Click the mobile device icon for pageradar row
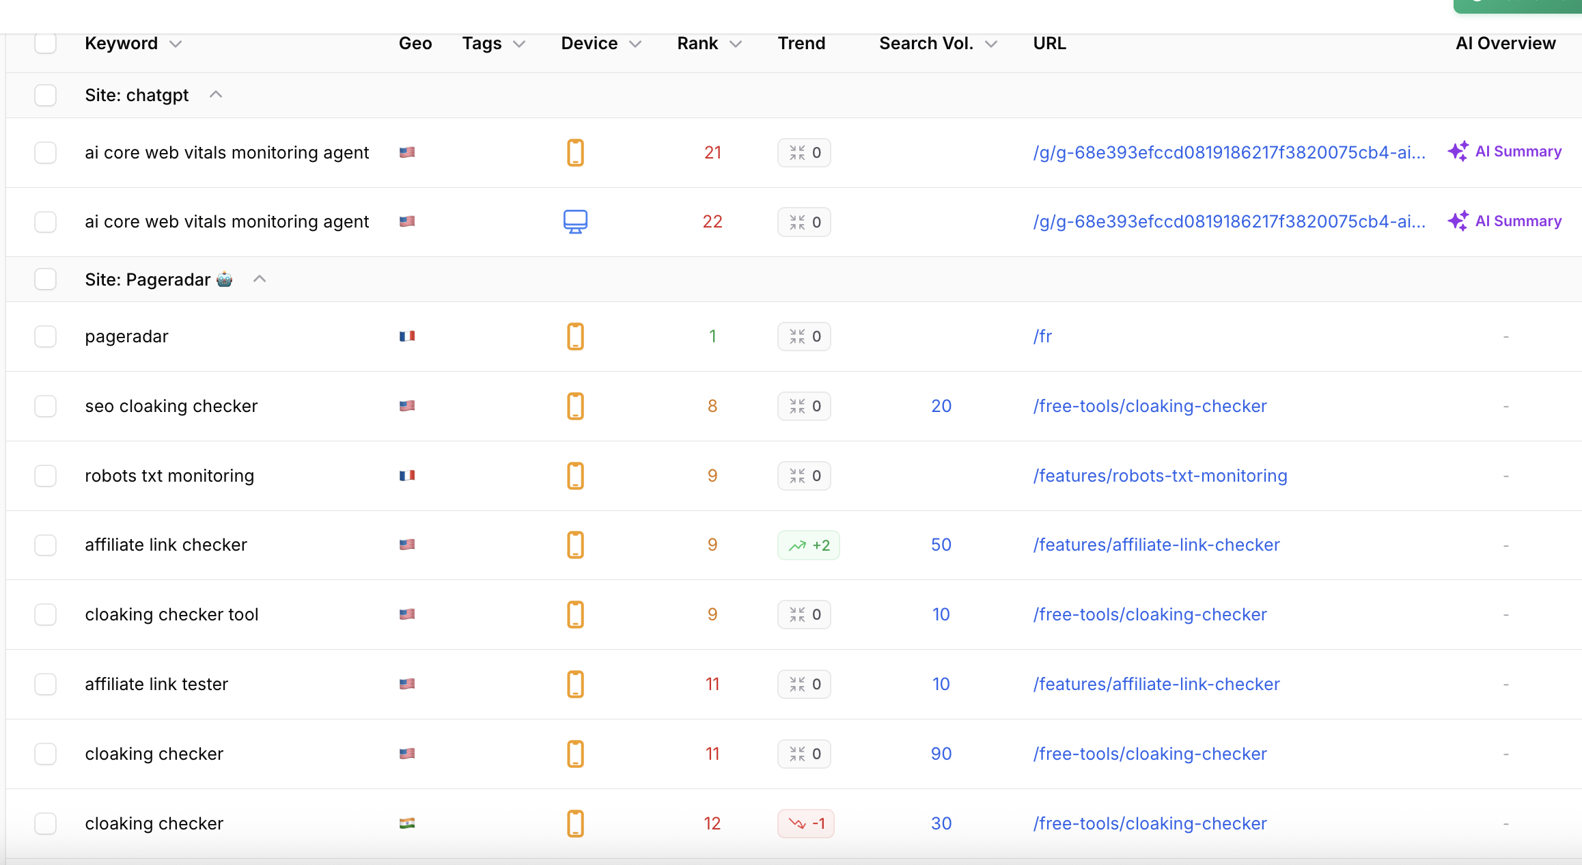This screenshot has height=865, width=1582. tap(575, 336)
